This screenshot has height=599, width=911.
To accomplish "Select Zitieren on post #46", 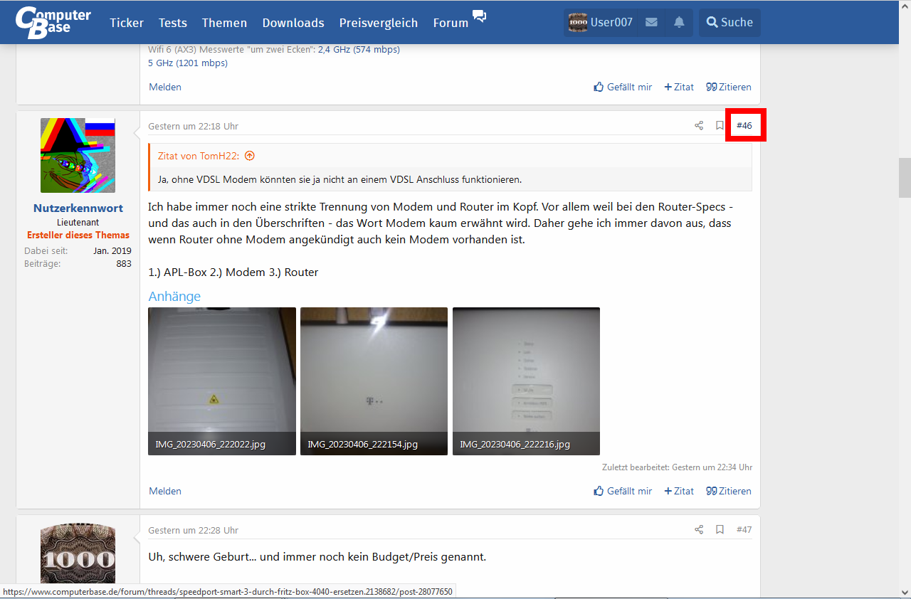I will pos(728,491).
